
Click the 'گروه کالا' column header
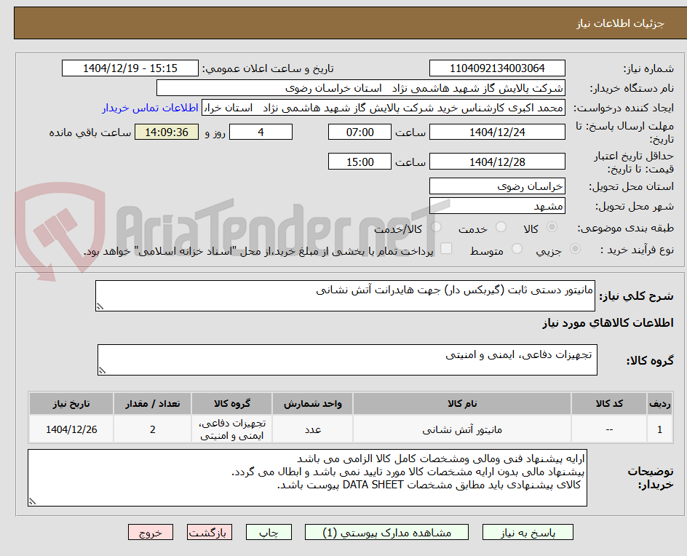(231, 403)
